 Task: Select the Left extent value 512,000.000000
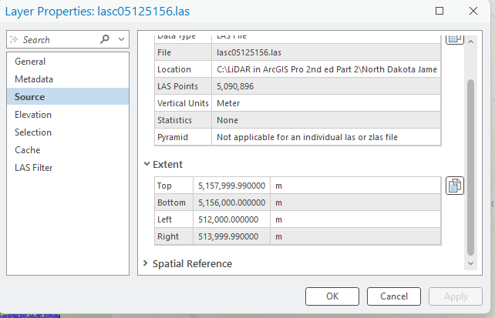232,219
